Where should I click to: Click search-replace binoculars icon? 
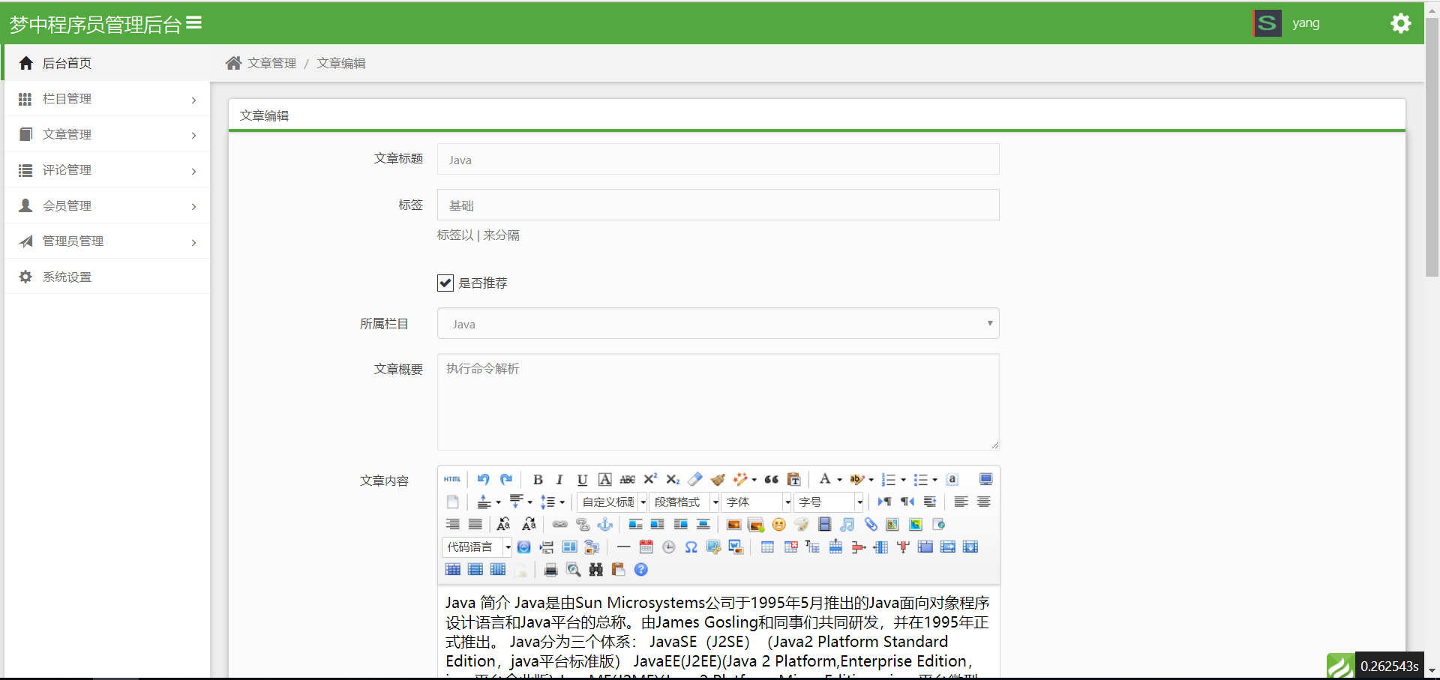coord(596,569)
